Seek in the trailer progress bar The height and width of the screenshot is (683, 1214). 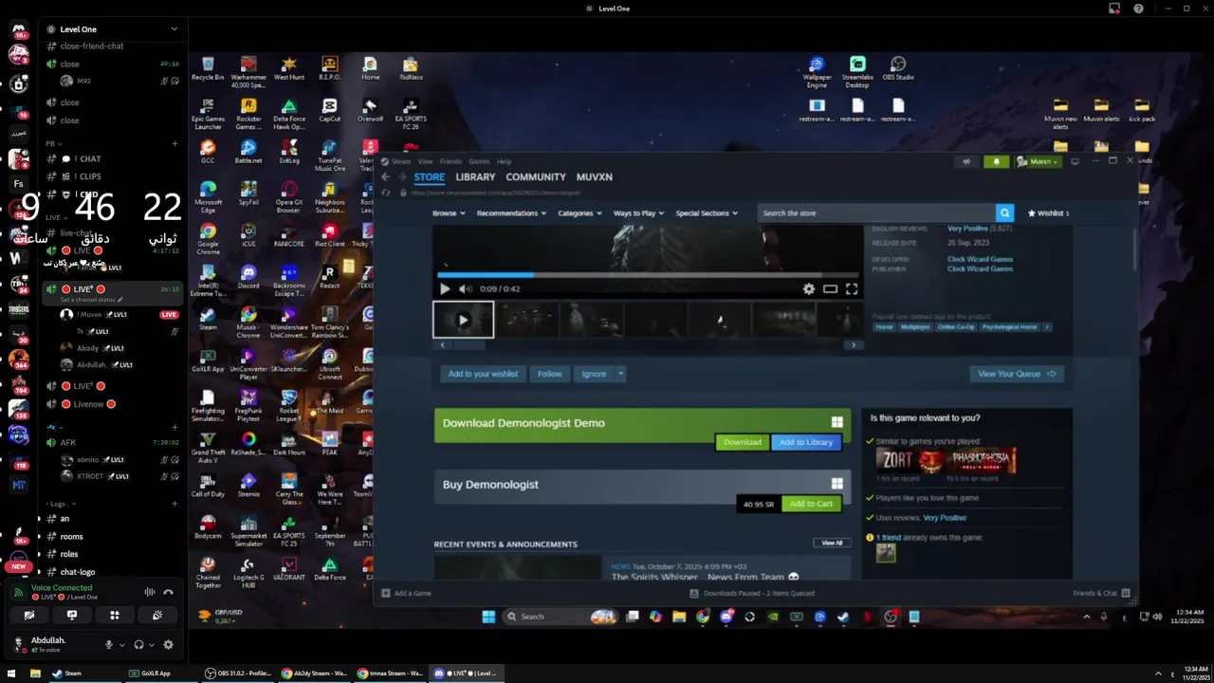pyautogui.click(x=648, y=275)
